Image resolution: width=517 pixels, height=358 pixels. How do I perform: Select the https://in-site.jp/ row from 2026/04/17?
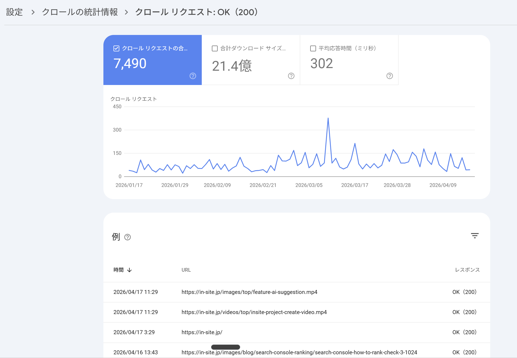click(202, 332)
